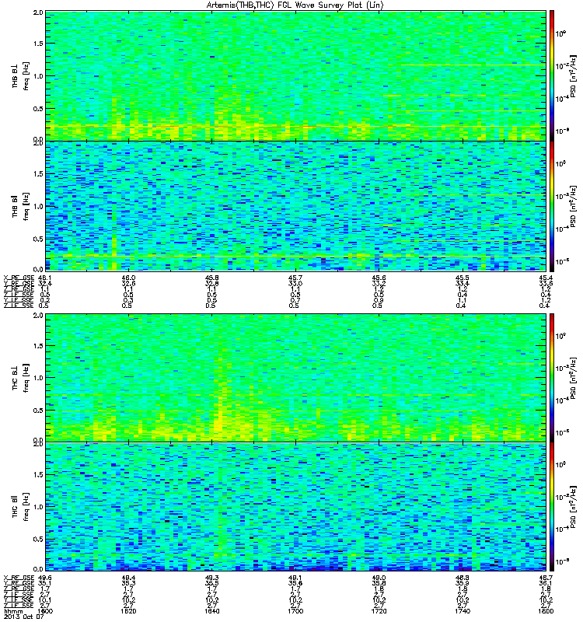Click the '1620' time label
The image size is (583, 622).
tap(128, 611)
